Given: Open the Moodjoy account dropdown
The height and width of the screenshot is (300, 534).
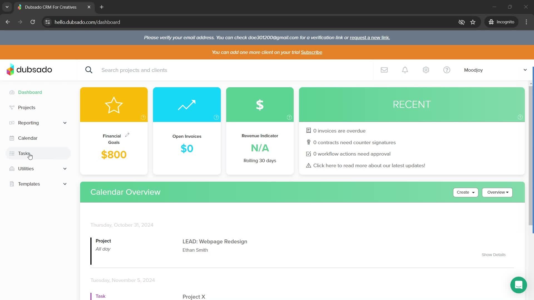Looking at the screenshot, I should 495,70.
